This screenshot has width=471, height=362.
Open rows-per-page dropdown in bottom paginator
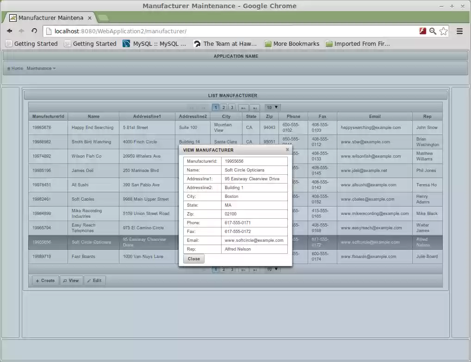(x=273, y=269)
